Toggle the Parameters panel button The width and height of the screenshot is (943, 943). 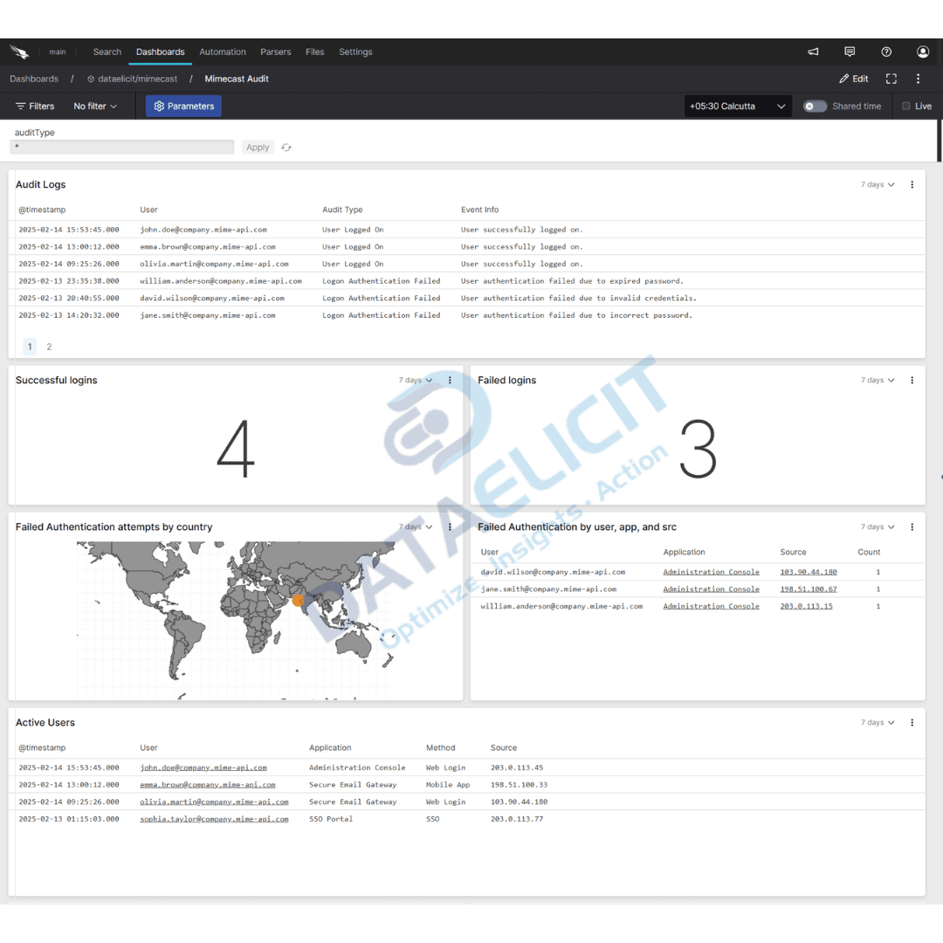click(183, 106)
